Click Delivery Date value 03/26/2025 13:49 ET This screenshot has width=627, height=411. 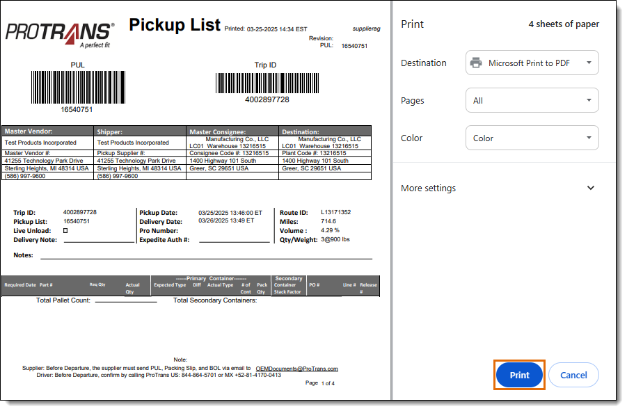click(x=226, y=220)
